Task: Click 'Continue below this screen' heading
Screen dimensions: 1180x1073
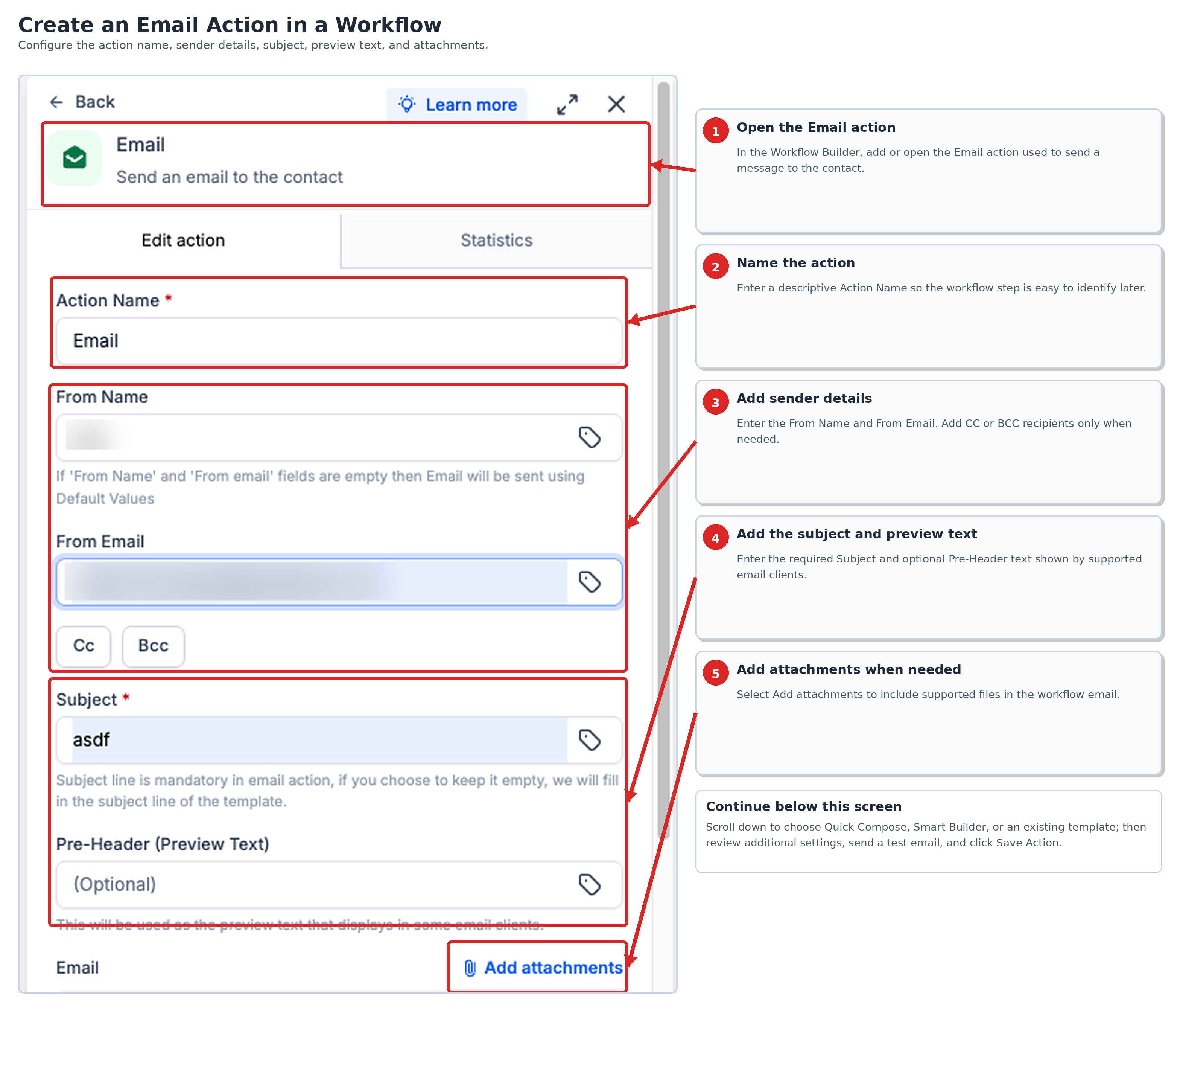Action: [x=803, y=806]
